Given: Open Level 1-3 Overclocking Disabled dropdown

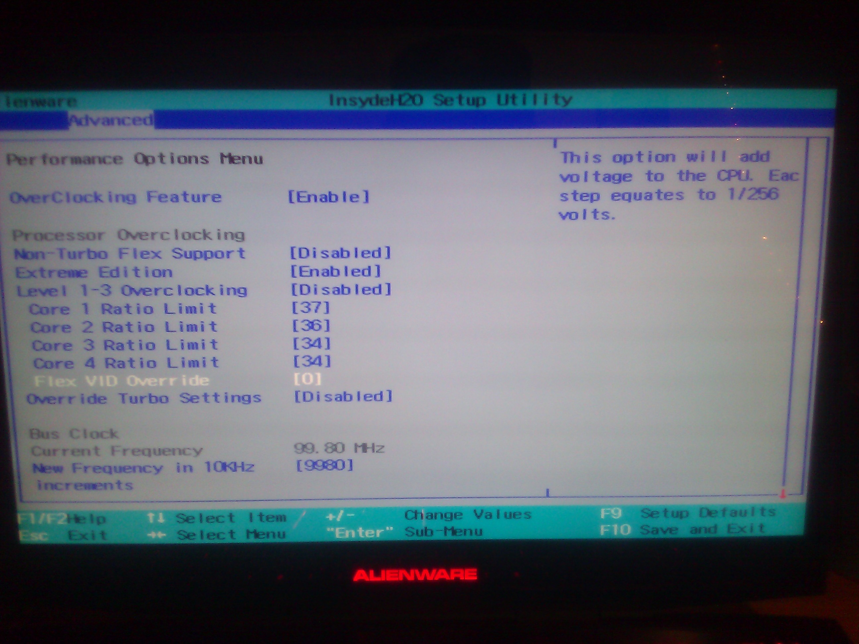Looking at the screenshot, I should [x=342, y=289].
